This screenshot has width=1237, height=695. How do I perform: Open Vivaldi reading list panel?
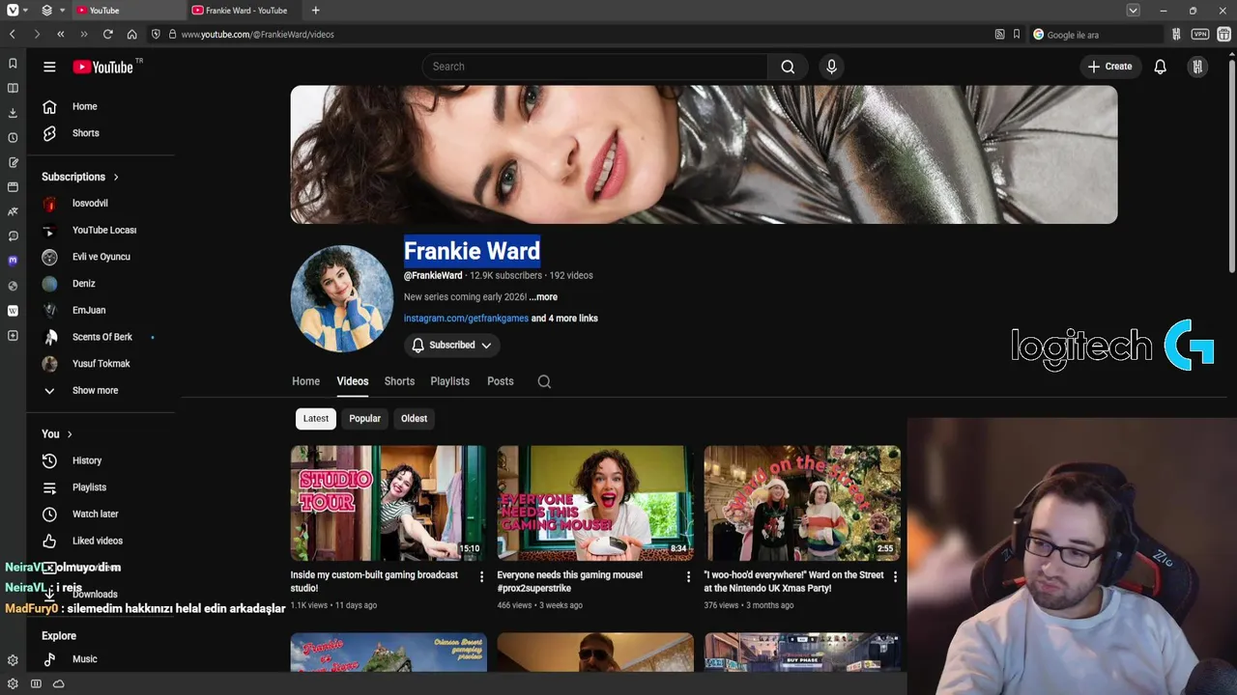click(x=13, y=88)
